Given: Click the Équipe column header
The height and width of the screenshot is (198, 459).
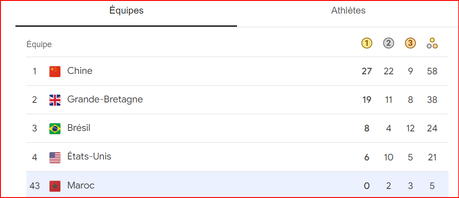Looking at the screenshot, I should point(39,44).
